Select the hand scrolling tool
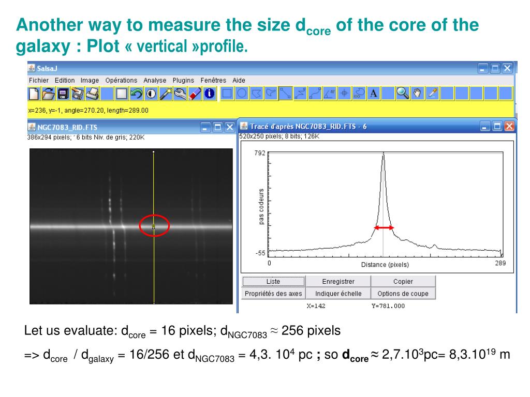The width and height of the screenshot is (530, 397). pos(418,93)
